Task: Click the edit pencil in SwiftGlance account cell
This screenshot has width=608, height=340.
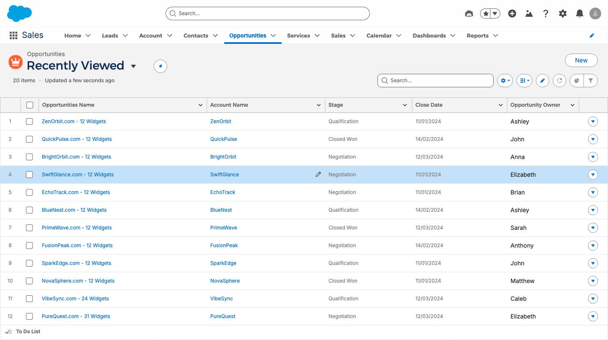Action: pyautogui.click(x=318, y=174)
